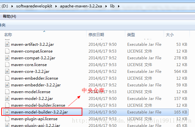Expand the arrow after the apache-maven-3.2.2xa breadcrumb
Screen dimensions: 195x127
coord(106,6)
